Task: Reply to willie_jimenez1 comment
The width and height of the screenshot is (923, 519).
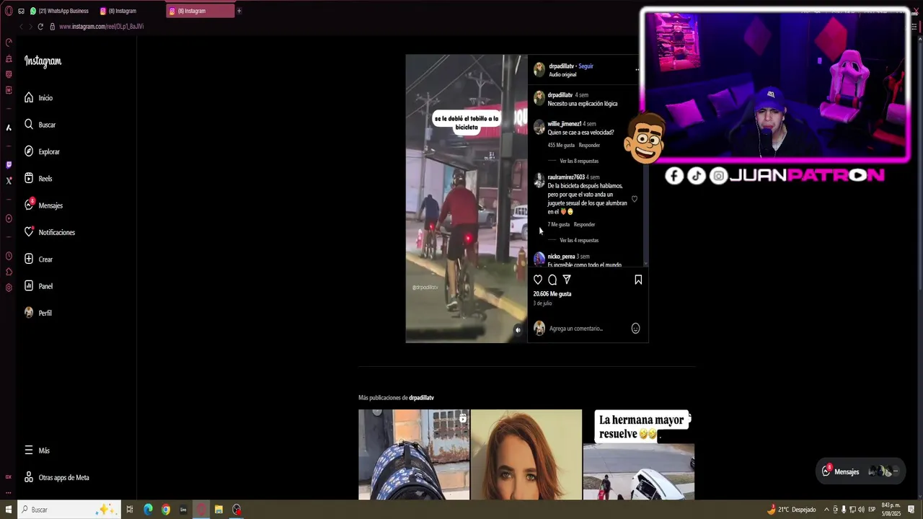Action: (589, 145)
